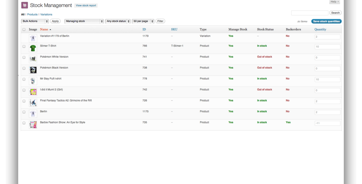Check the Pokémon White Version row checkbox

coord(24,57)
